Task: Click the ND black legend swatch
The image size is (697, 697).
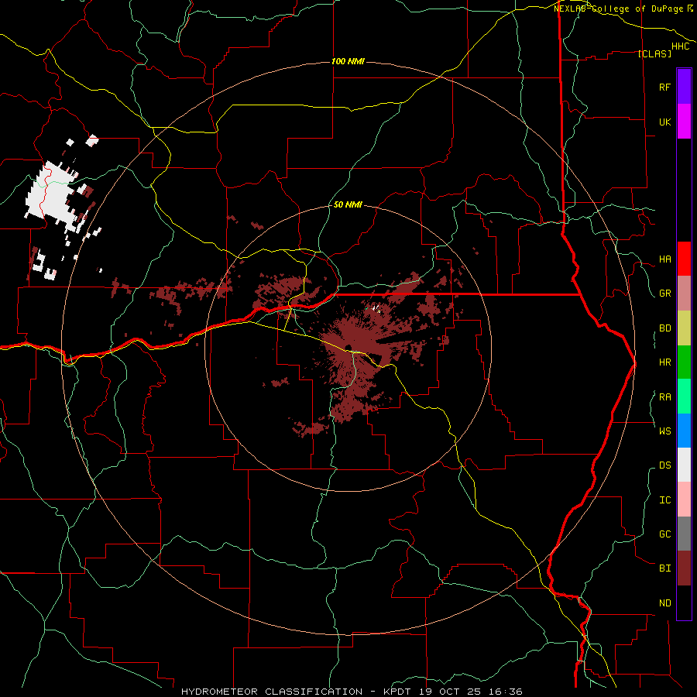Action: coord(684,603)
